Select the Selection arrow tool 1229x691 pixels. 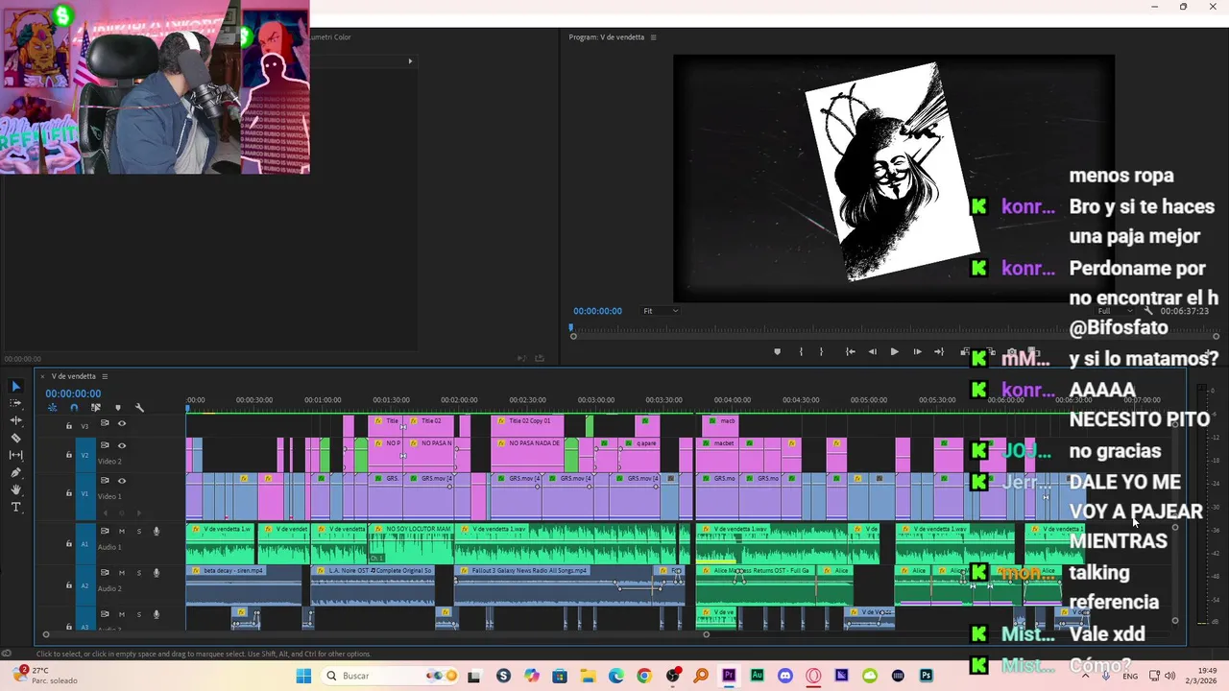click(x=15, y=386)
